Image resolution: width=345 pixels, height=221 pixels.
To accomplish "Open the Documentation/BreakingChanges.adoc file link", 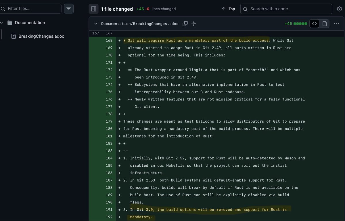I will click(140, 24).
